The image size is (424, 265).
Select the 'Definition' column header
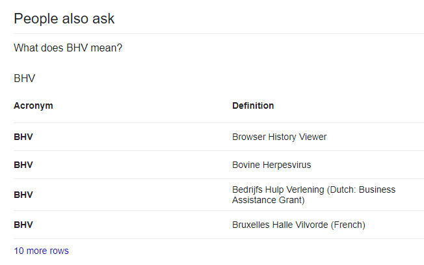tap(253, 105)
